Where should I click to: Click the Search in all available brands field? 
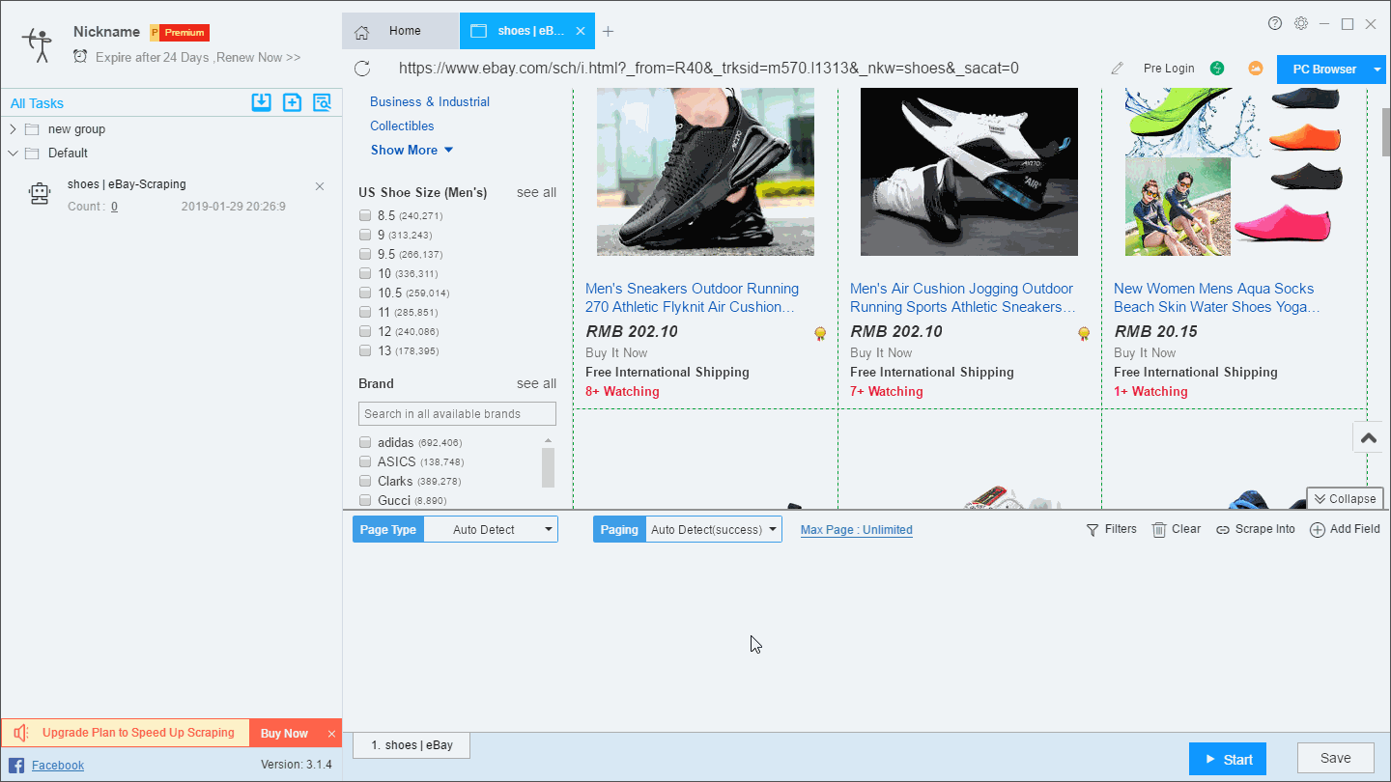(458, 413)
